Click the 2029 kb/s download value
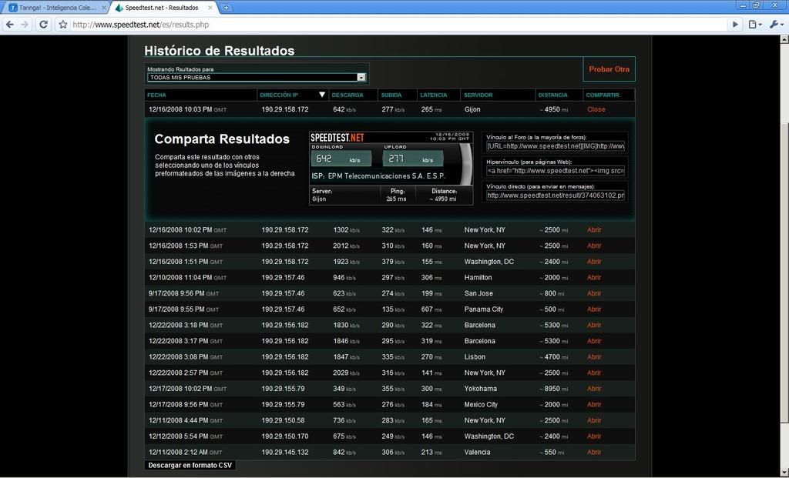 click(346, 373)
